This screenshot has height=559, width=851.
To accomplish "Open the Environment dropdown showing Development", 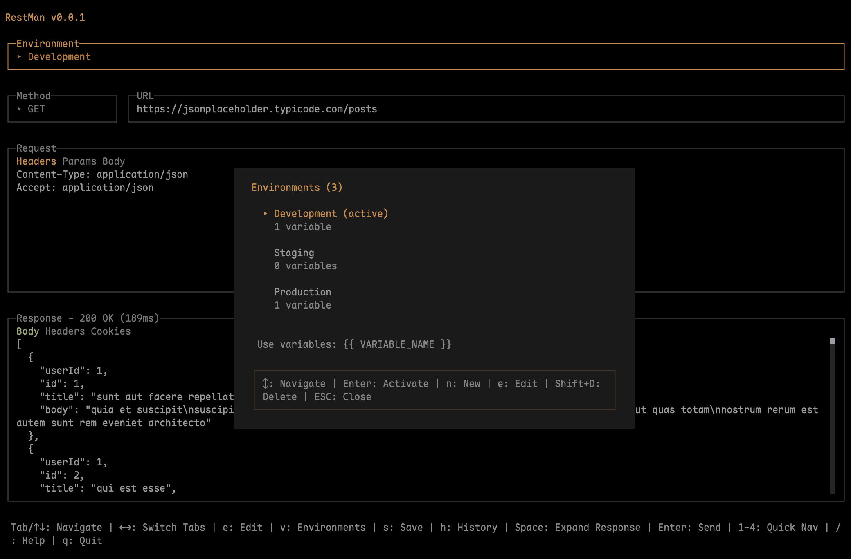I will 425,57.
